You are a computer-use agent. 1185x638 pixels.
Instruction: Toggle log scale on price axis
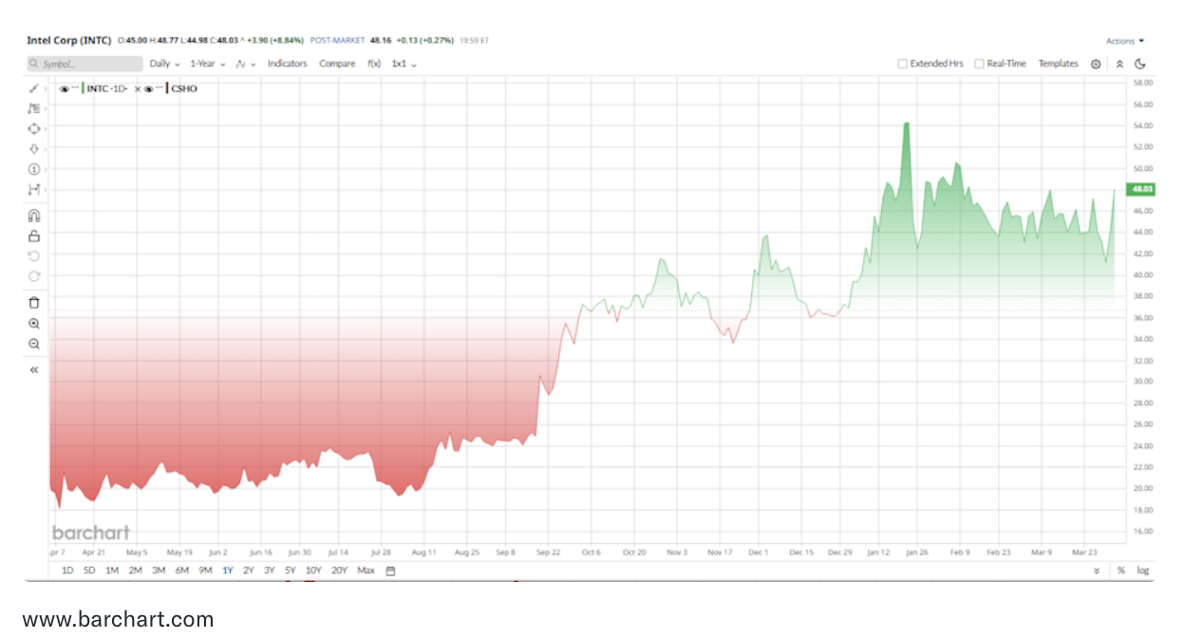point(1143,571)
